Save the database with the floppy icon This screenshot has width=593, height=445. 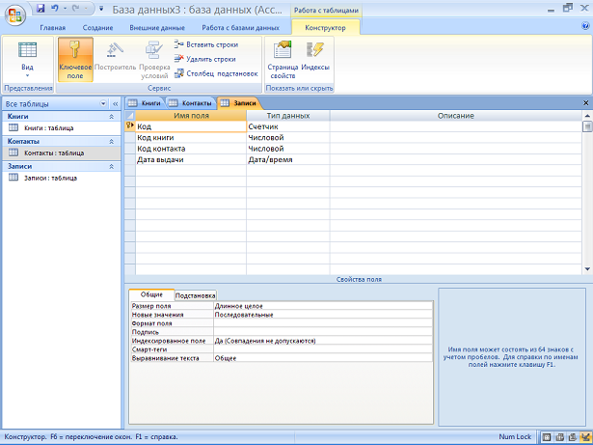[40, 8]
